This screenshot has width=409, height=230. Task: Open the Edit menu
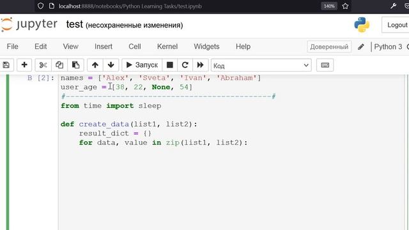41,47
